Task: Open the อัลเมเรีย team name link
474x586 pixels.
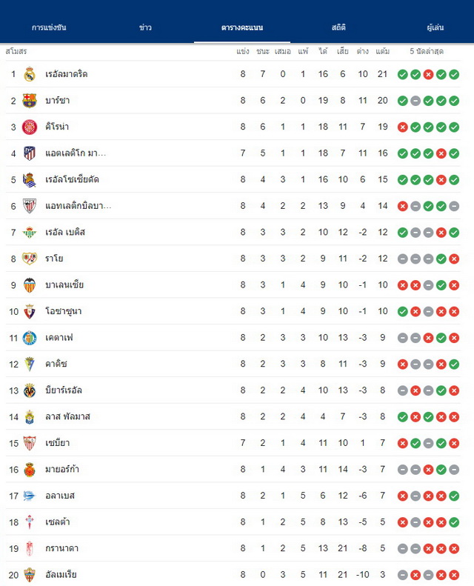Action: [x=61, y=574]
